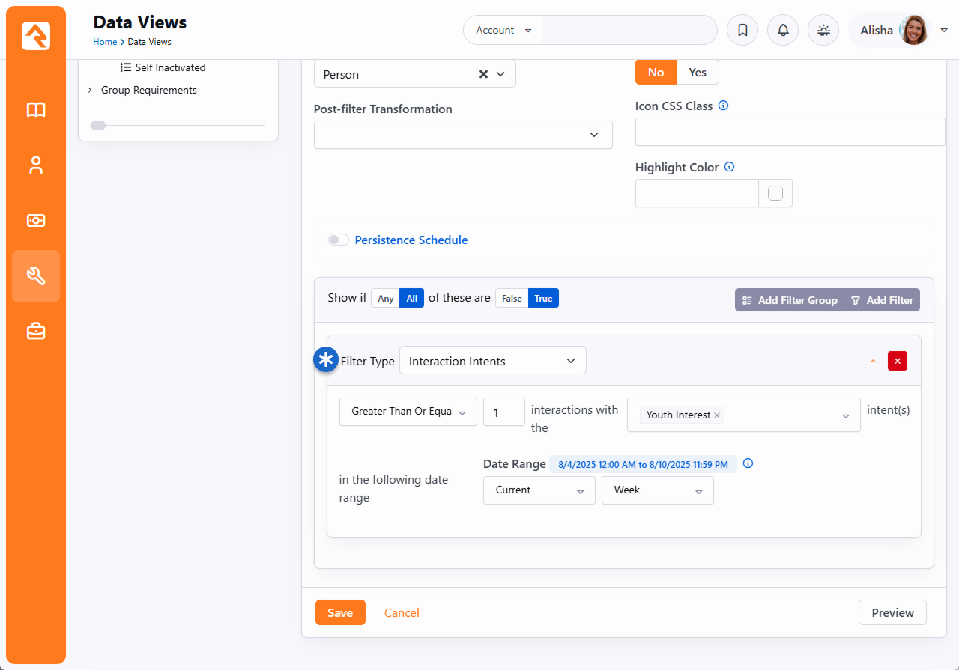This screenshot has height=670, width=959.
Task: Select False for the filter condition
Action: [512, 299]
